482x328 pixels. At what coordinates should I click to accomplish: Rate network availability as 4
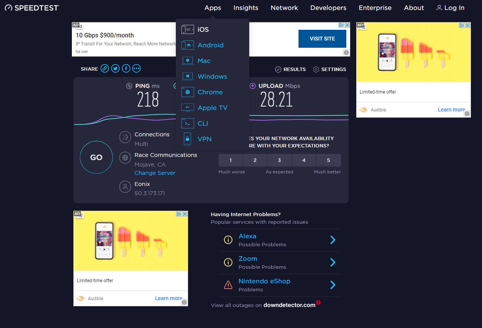coord(304,160)
